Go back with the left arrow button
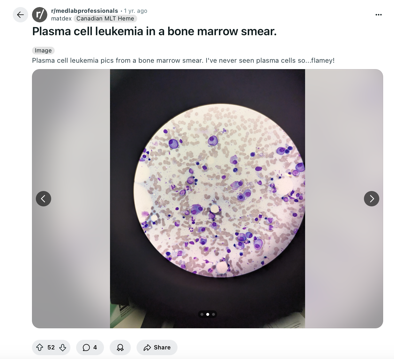The image size is (394, 359). [x=20, y=15]
